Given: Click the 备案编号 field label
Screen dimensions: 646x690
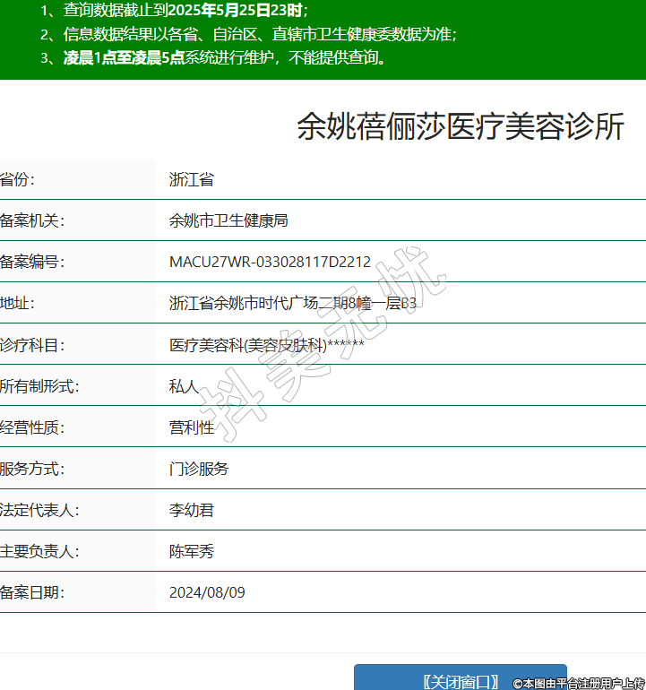Looking at the screenshot, I should click(x=32, y=262).
